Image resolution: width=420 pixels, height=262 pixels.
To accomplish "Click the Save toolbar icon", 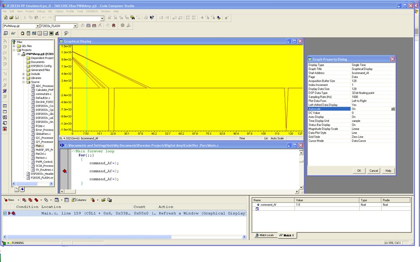I will [17, 18].
